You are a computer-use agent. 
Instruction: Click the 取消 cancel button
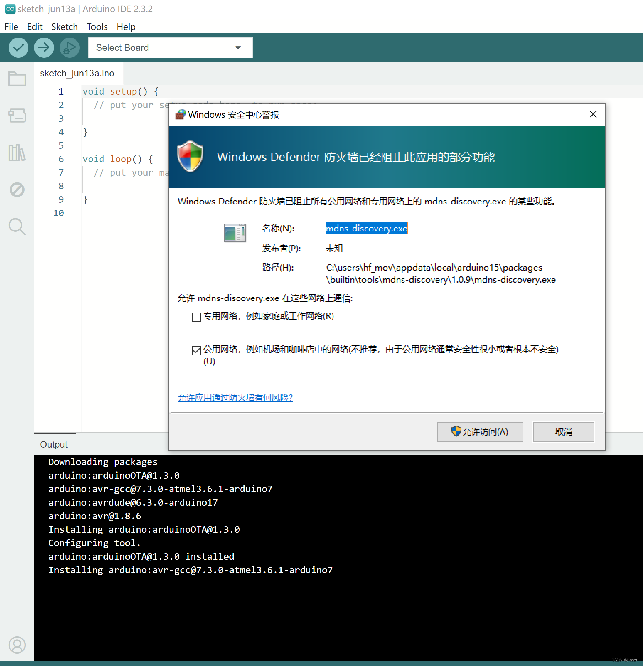(563, 432)
